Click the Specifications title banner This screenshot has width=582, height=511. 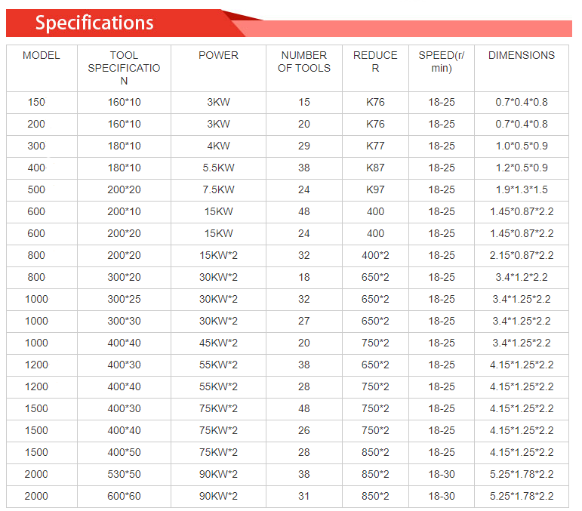[126, 23]
